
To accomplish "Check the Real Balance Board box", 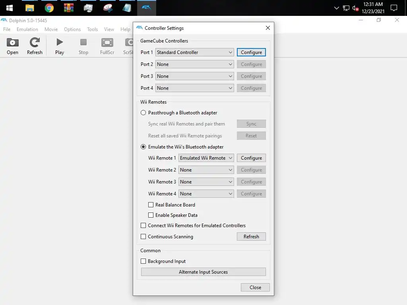I will pyautogui.click(x=151, y=205).
